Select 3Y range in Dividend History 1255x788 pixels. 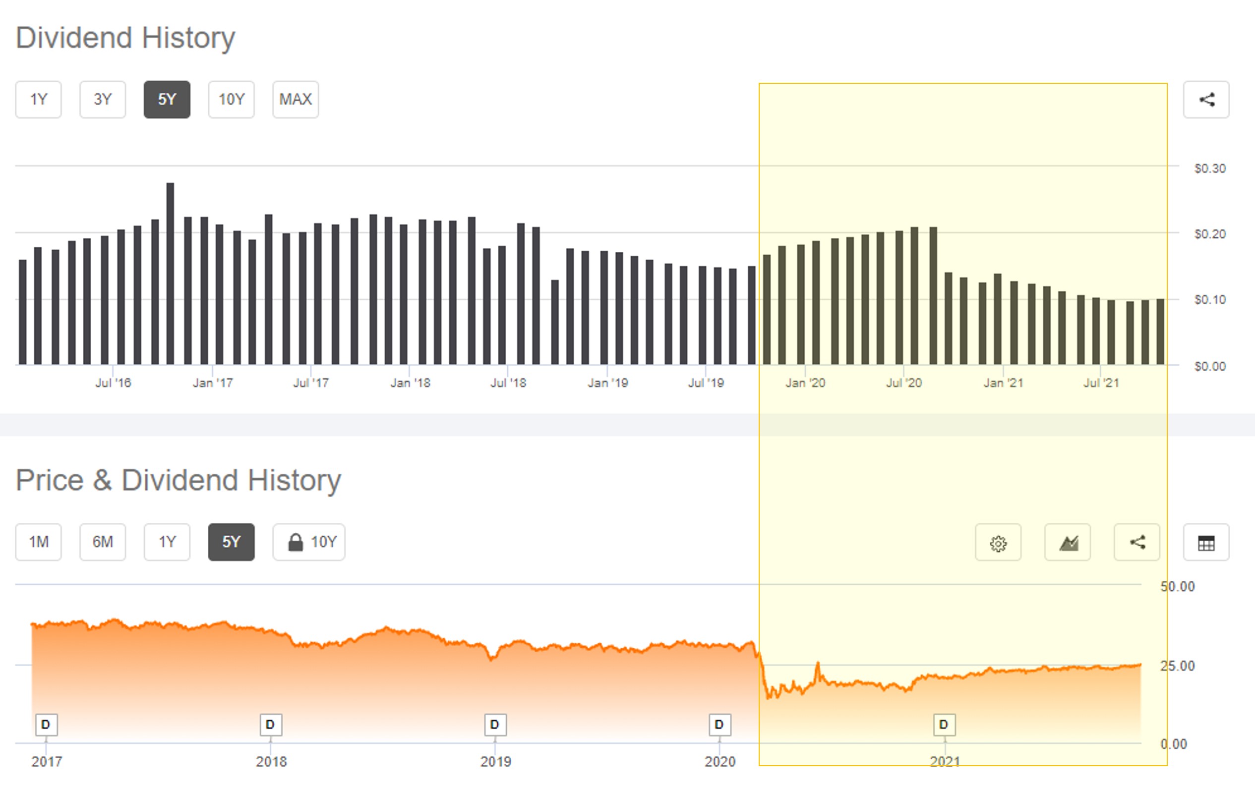click(103, 100)
